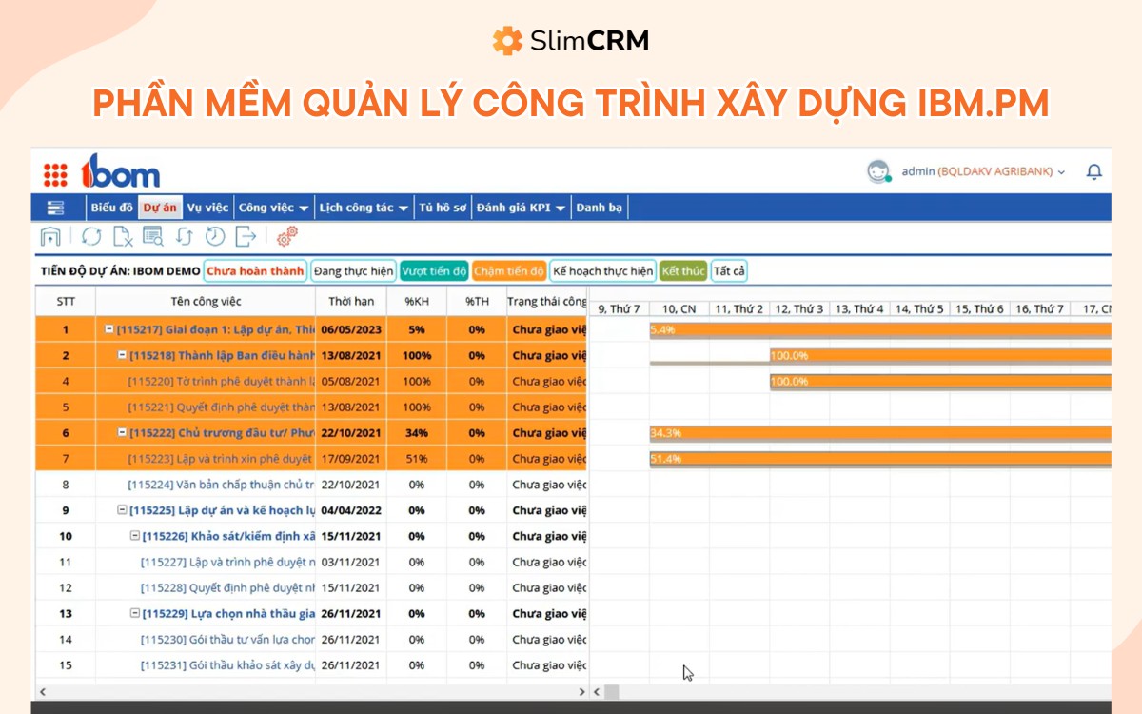Image resolution: width=1142 pixels, height=714 pixels.
Task: Toggle the 'Chưa hoàn thành' status filter
Action: coord(257,270)
